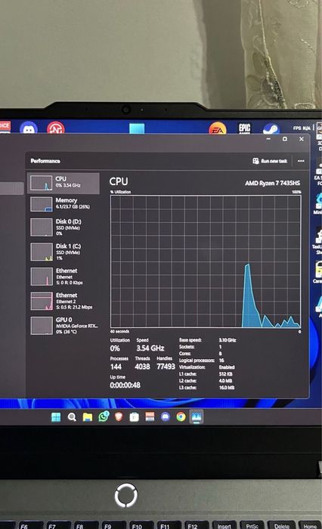Minimize the Task Manager window
The width and height of the screenshot is (322, 529).
point(268,139)
